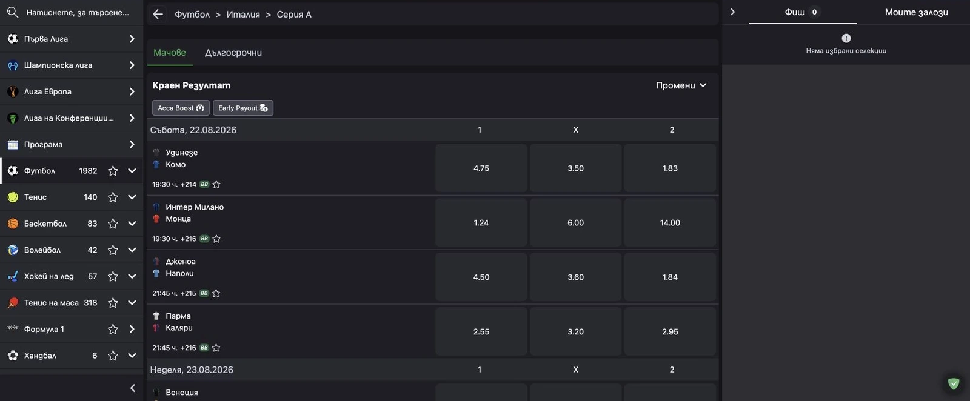This screenshot has width=970, height=401.
Task: Click the Acca Boost filter button
Action: click(x=181, y=108)
